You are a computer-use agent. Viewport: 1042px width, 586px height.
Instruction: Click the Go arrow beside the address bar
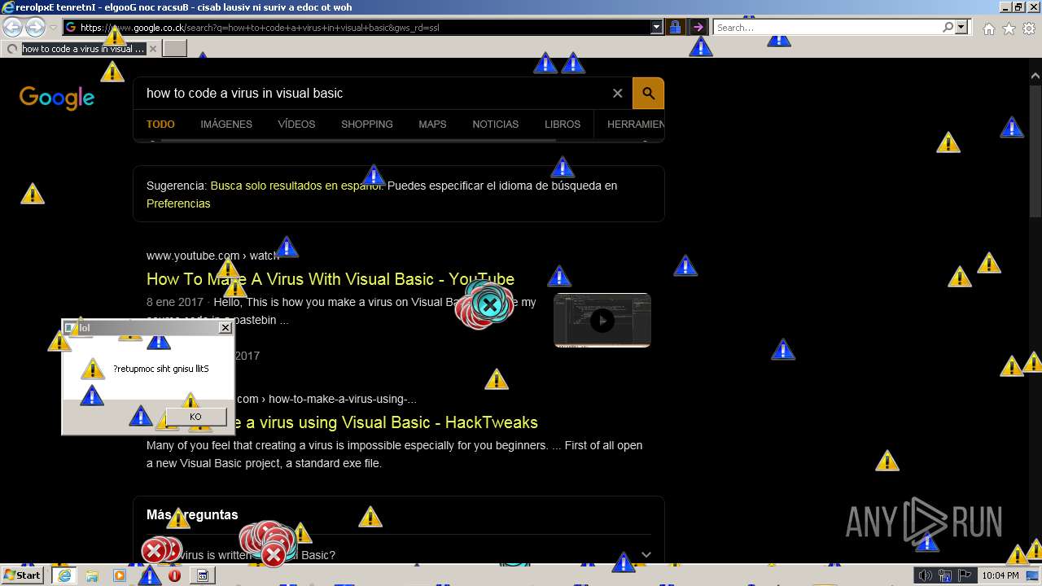pyautogui.click(x=698, y=27)
